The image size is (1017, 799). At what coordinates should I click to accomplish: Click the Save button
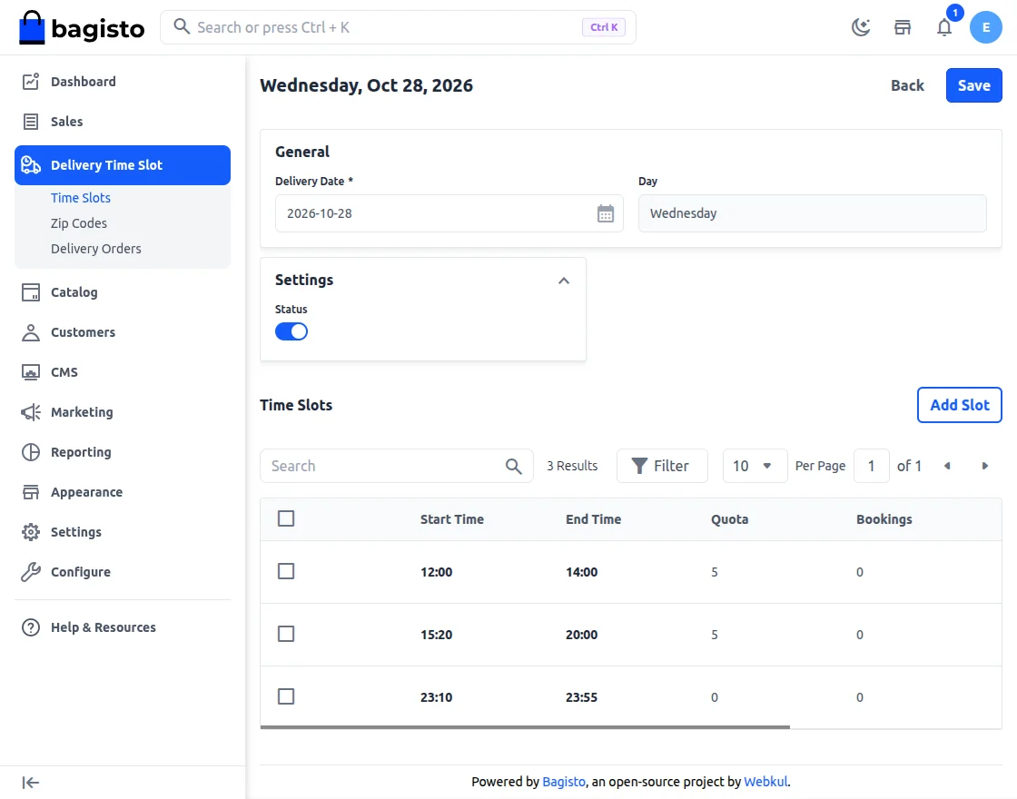tap(973, 85)
